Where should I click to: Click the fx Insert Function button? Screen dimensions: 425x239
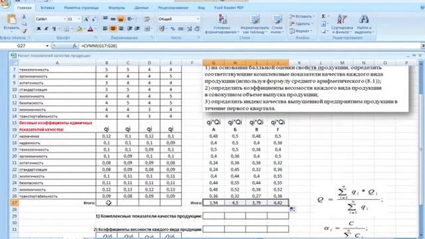click(74, 46)
